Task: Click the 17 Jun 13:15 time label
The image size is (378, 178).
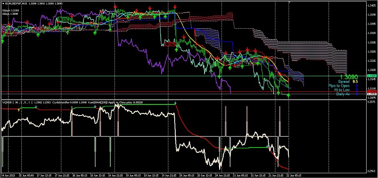Action: pos(44,175)
